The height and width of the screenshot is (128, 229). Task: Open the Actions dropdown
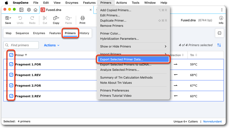(52, 45)
